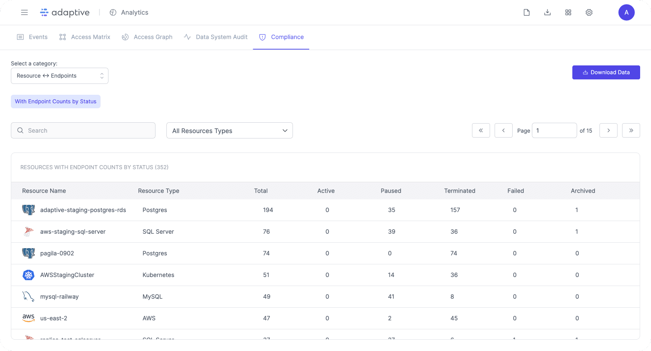This screenshot has height=351, width=651.
Task: Click the Terminated column header
Action: [x=460, y=191]
